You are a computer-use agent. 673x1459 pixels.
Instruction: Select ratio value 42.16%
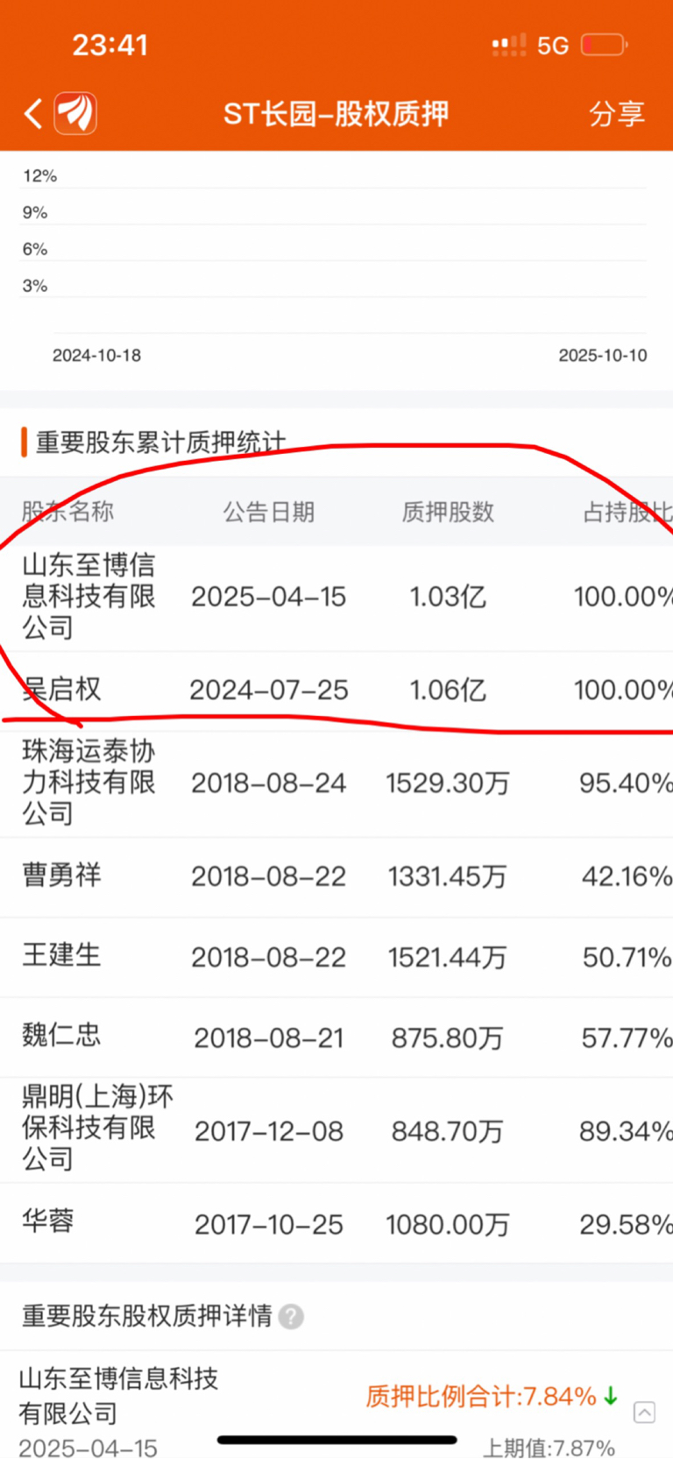click(627, 876)
